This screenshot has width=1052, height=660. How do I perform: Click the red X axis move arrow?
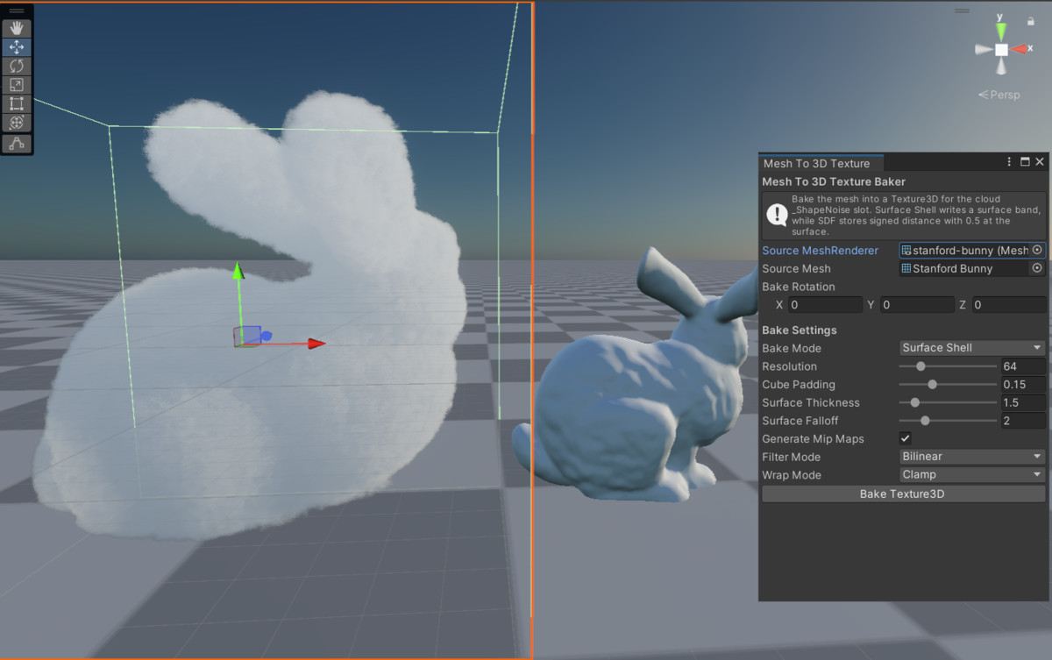316,344
